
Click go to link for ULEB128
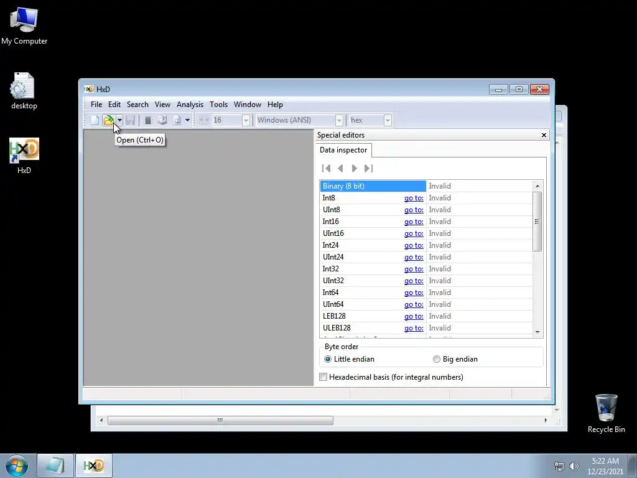[x=414, y=327]
